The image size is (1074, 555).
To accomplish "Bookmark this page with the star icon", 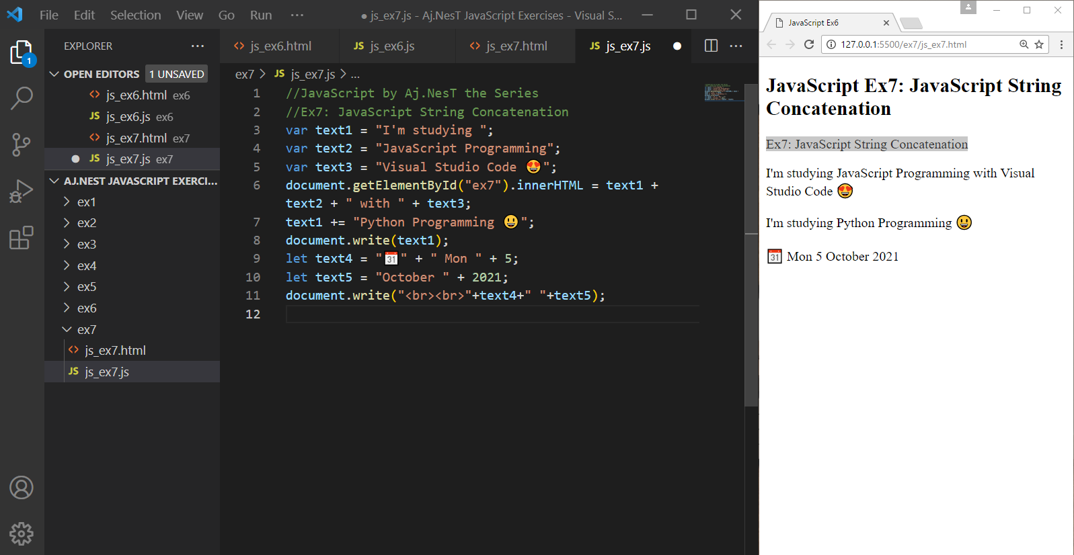I will point(1039,44).
